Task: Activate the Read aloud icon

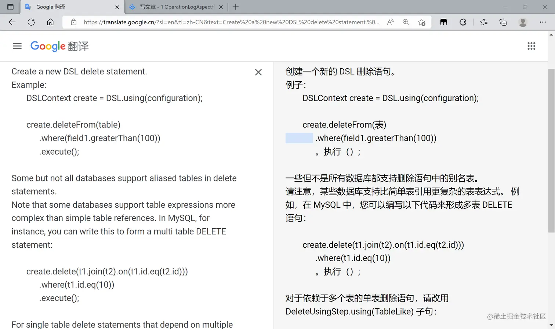Action: point(391,22)
